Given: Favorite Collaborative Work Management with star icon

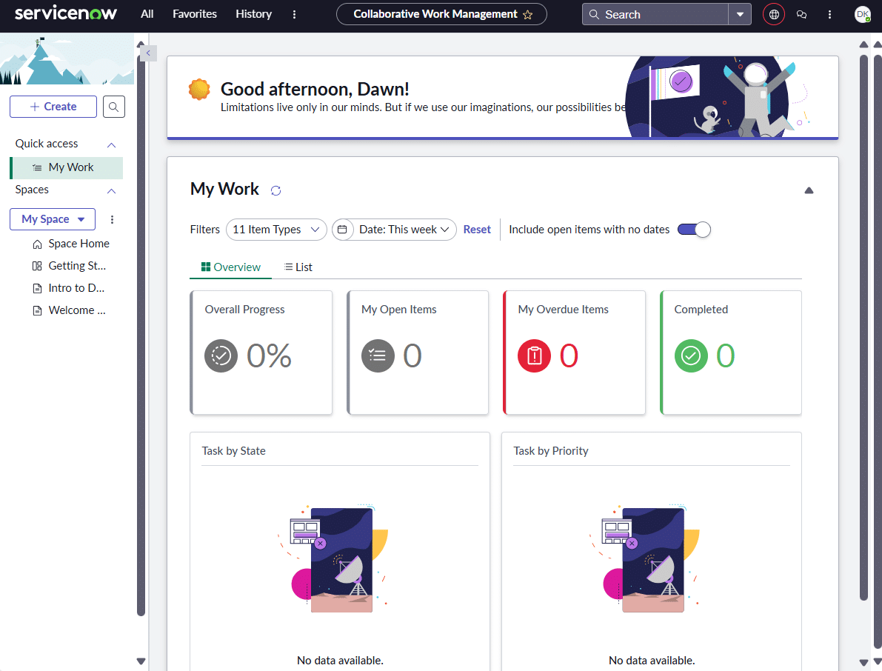Looking at the screenshot, I should (528, 15).
